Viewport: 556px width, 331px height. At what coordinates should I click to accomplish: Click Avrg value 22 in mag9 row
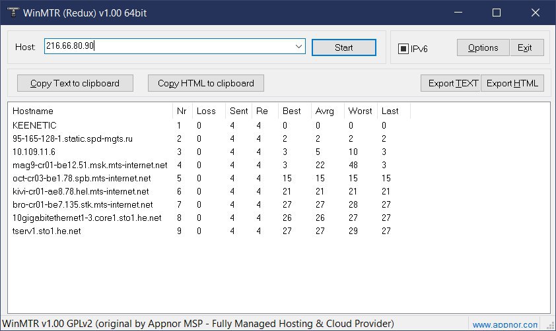coord(320,165)
